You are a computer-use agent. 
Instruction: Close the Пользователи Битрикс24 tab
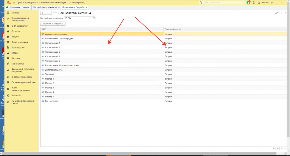tap(86, 7)
